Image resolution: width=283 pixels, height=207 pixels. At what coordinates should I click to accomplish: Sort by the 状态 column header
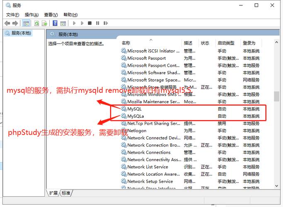pos(205,43)
